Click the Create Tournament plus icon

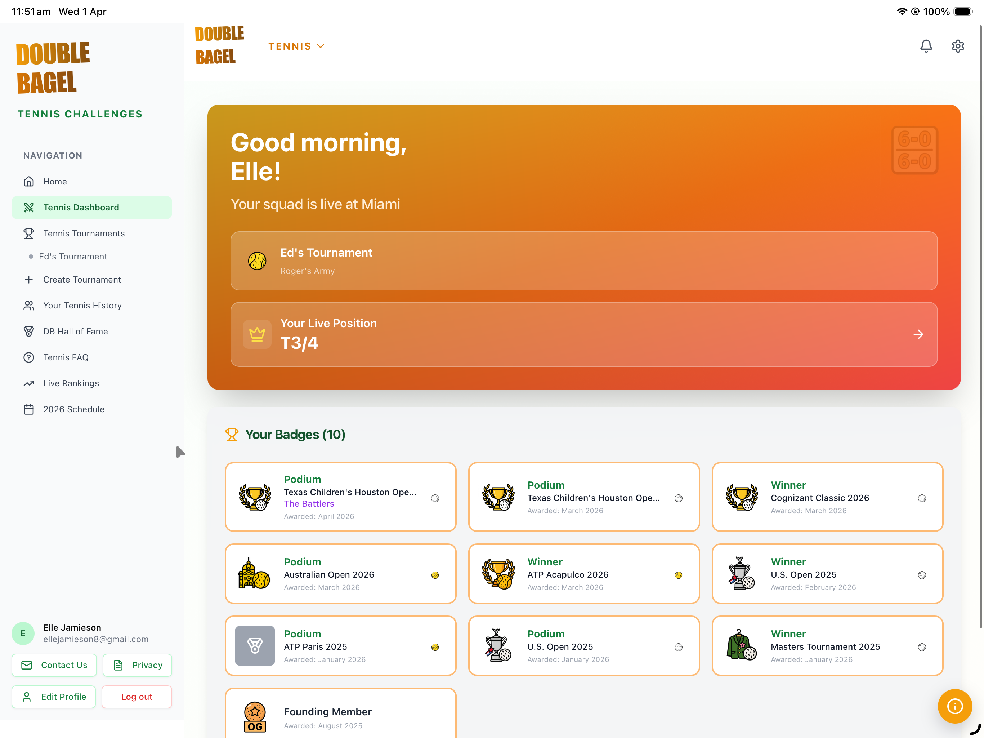[29, 280]
